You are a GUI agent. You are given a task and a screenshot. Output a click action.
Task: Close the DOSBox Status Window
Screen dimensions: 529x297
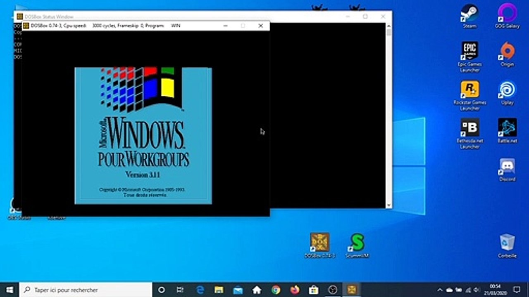point(383,16)
